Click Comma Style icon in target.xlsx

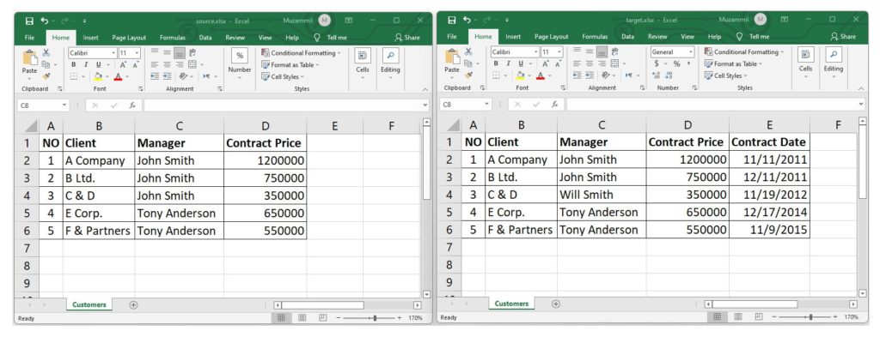(688, 63)
